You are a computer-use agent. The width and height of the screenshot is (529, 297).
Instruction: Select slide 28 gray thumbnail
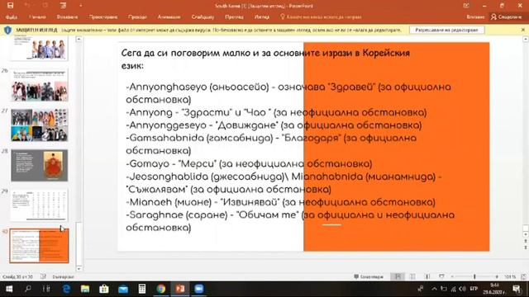click(x=40, y=165)
